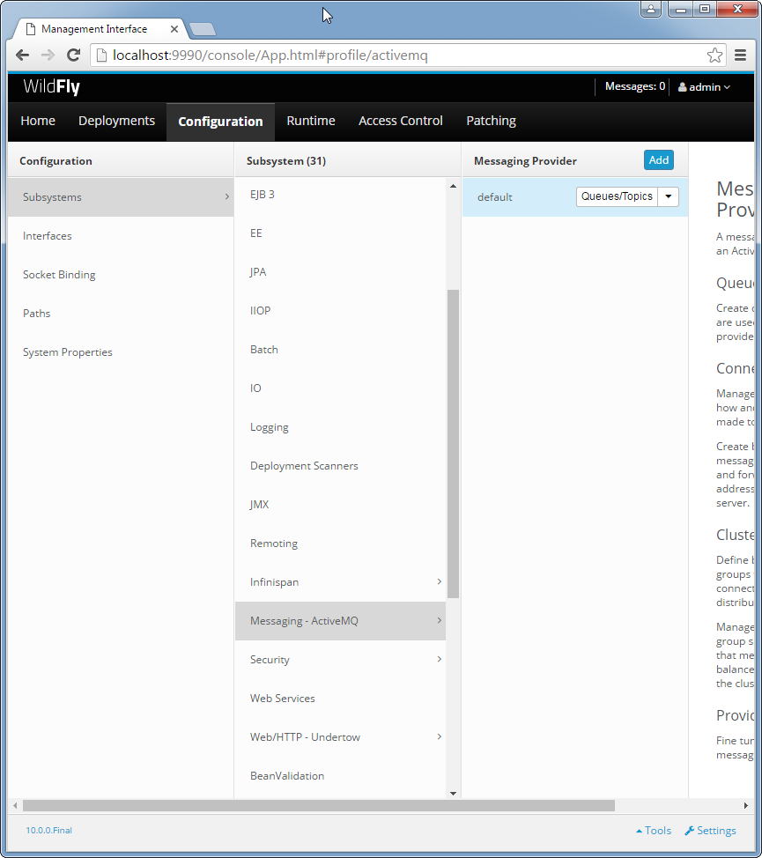The width and height of the screenshot is (762, 858).
Task: Expand the Infinispan row chevron
Action: point(440,581)
